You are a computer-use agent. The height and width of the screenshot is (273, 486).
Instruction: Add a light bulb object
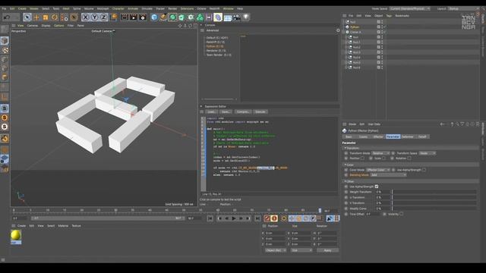click(x=246, y=17)
